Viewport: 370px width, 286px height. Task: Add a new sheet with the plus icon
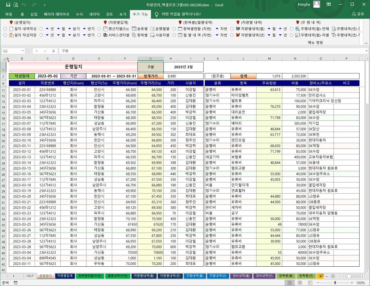coord(333,276)
